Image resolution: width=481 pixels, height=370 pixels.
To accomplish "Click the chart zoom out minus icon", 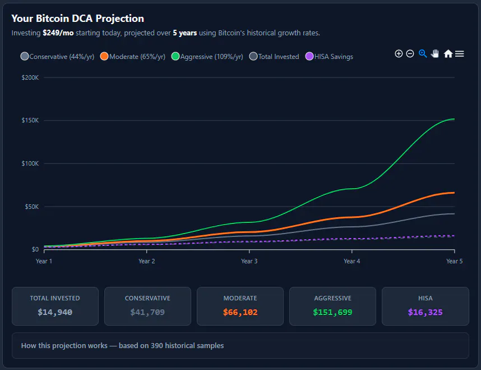I will coord(410,54).
